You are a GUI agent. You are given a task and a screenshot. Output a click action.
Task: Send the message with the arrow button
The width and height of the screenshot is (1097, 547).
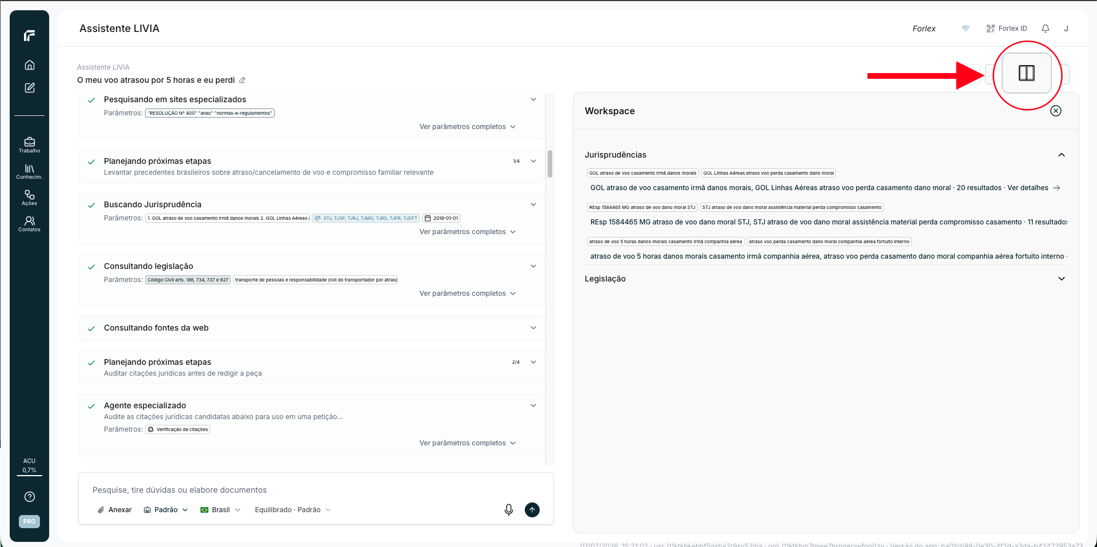point(532,510)
